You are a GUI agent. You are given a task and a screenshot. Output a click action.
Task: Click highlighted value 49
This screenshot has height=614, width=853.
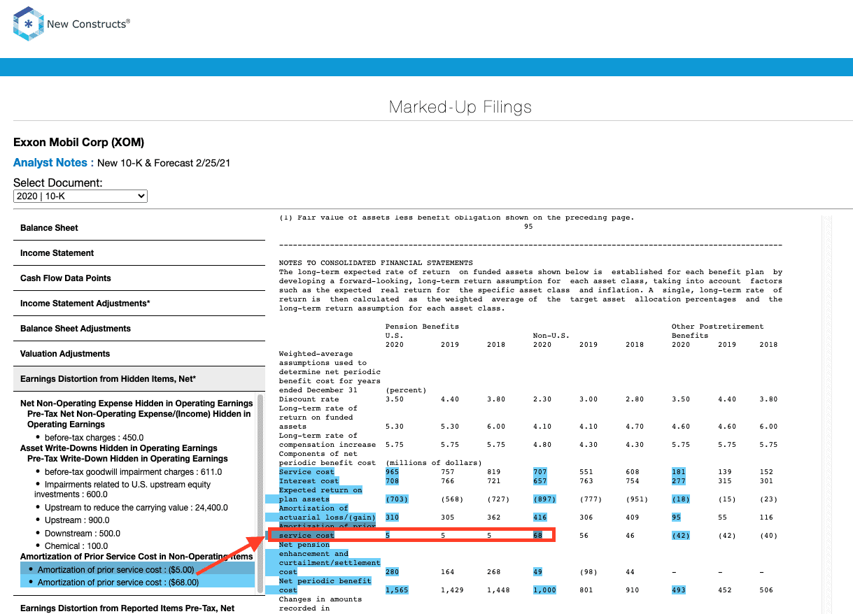pyautogui.click(x=537, y=572)
